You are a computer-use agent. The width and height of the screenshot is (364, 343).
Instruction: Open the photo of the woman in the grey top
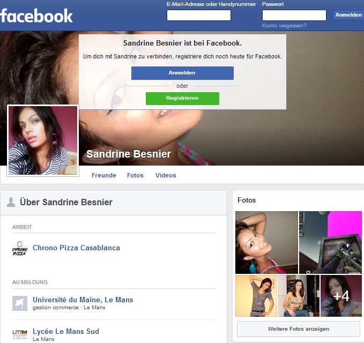pyautogui.click(x=256, y=296)
